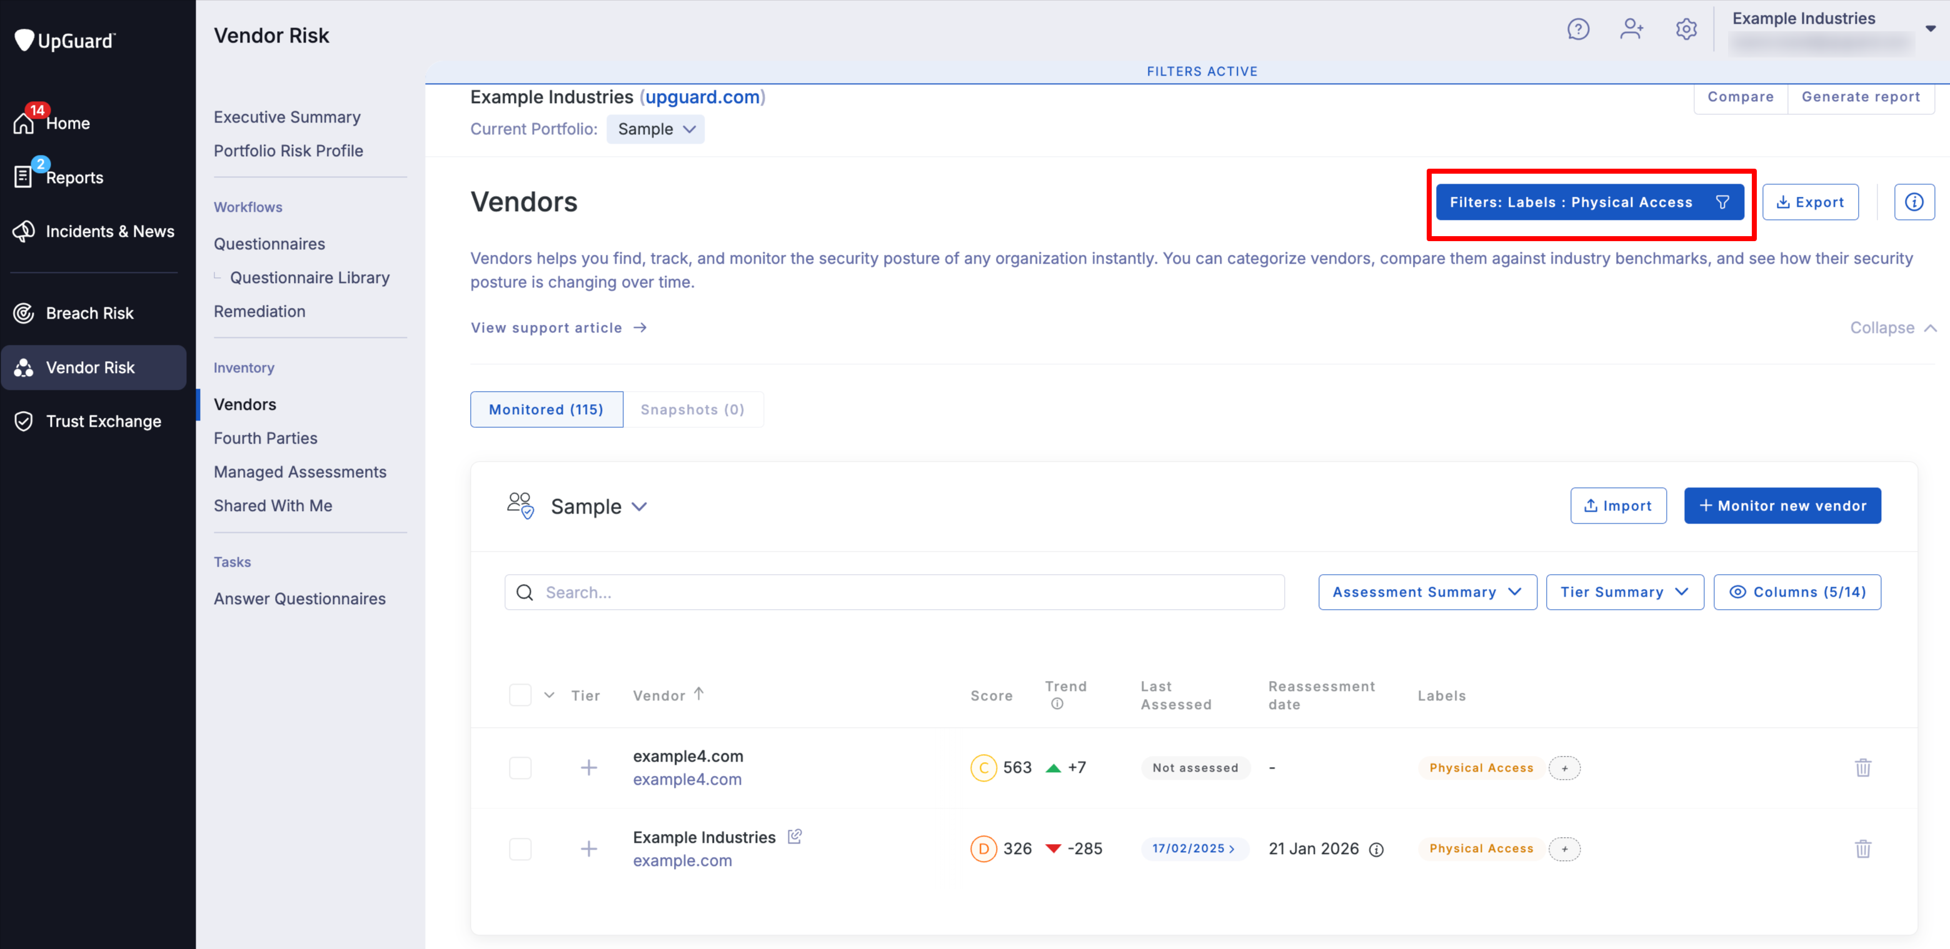Click the plus tier icon for example4.com
The image size is (1950, 949).
tap(588, 768)
